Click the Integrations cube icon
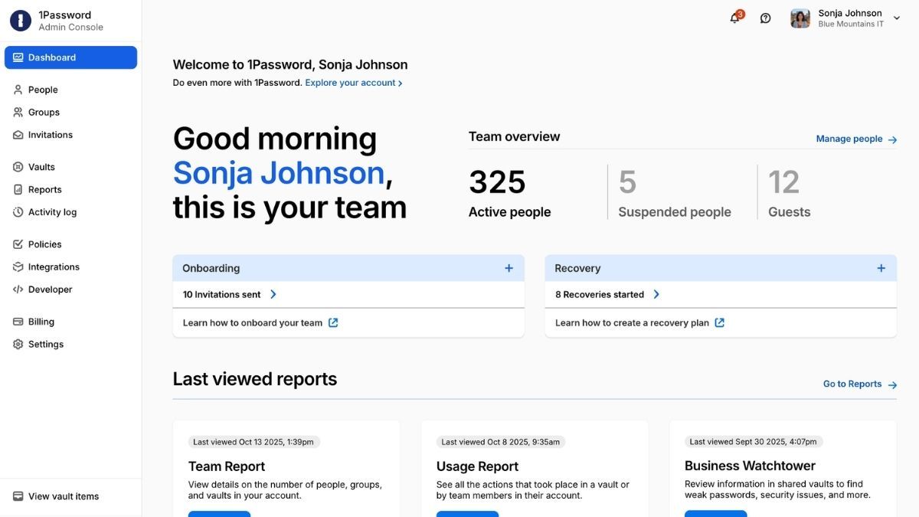The height and width of the screenshot is (517, 919). [x=18, y=267]
